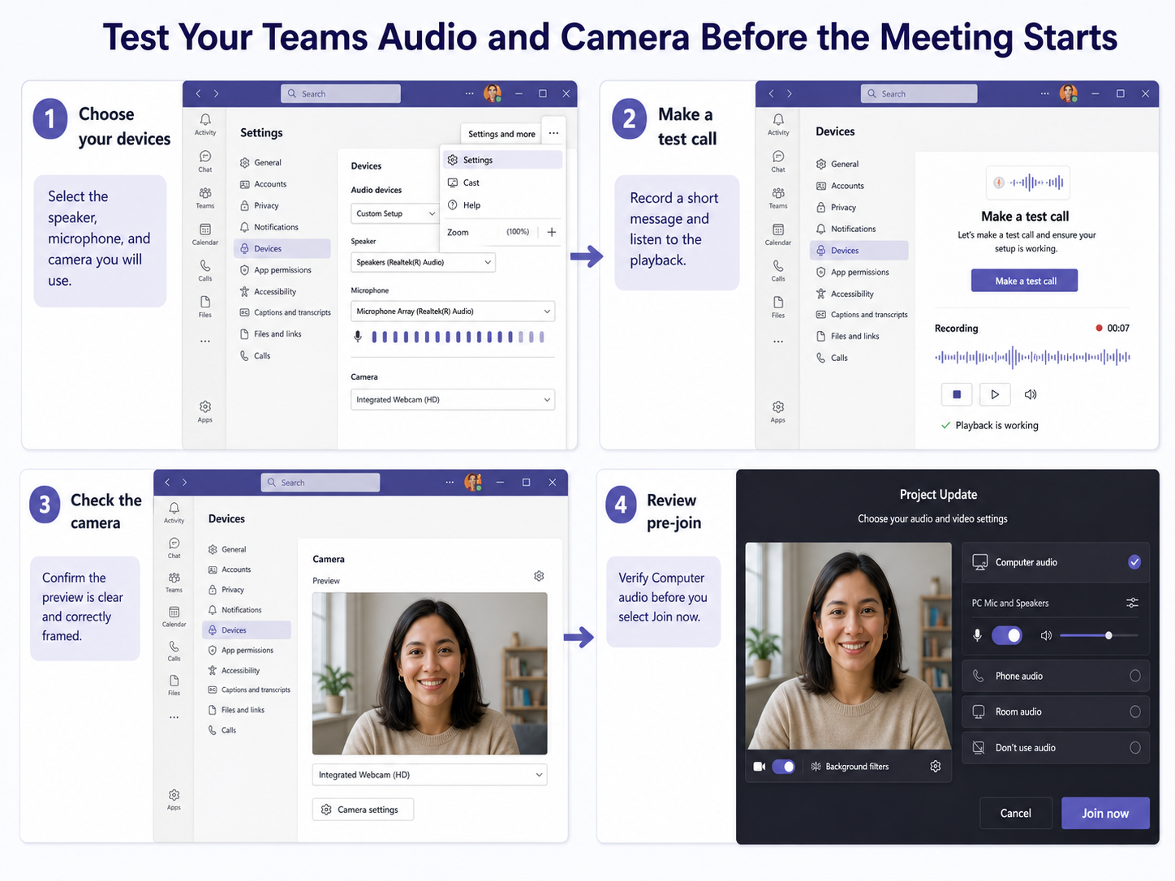Open Calendar in step 1 Teams sidebar
The image size is (1175, 881).
pyautogui.click(x=205, y=234)
